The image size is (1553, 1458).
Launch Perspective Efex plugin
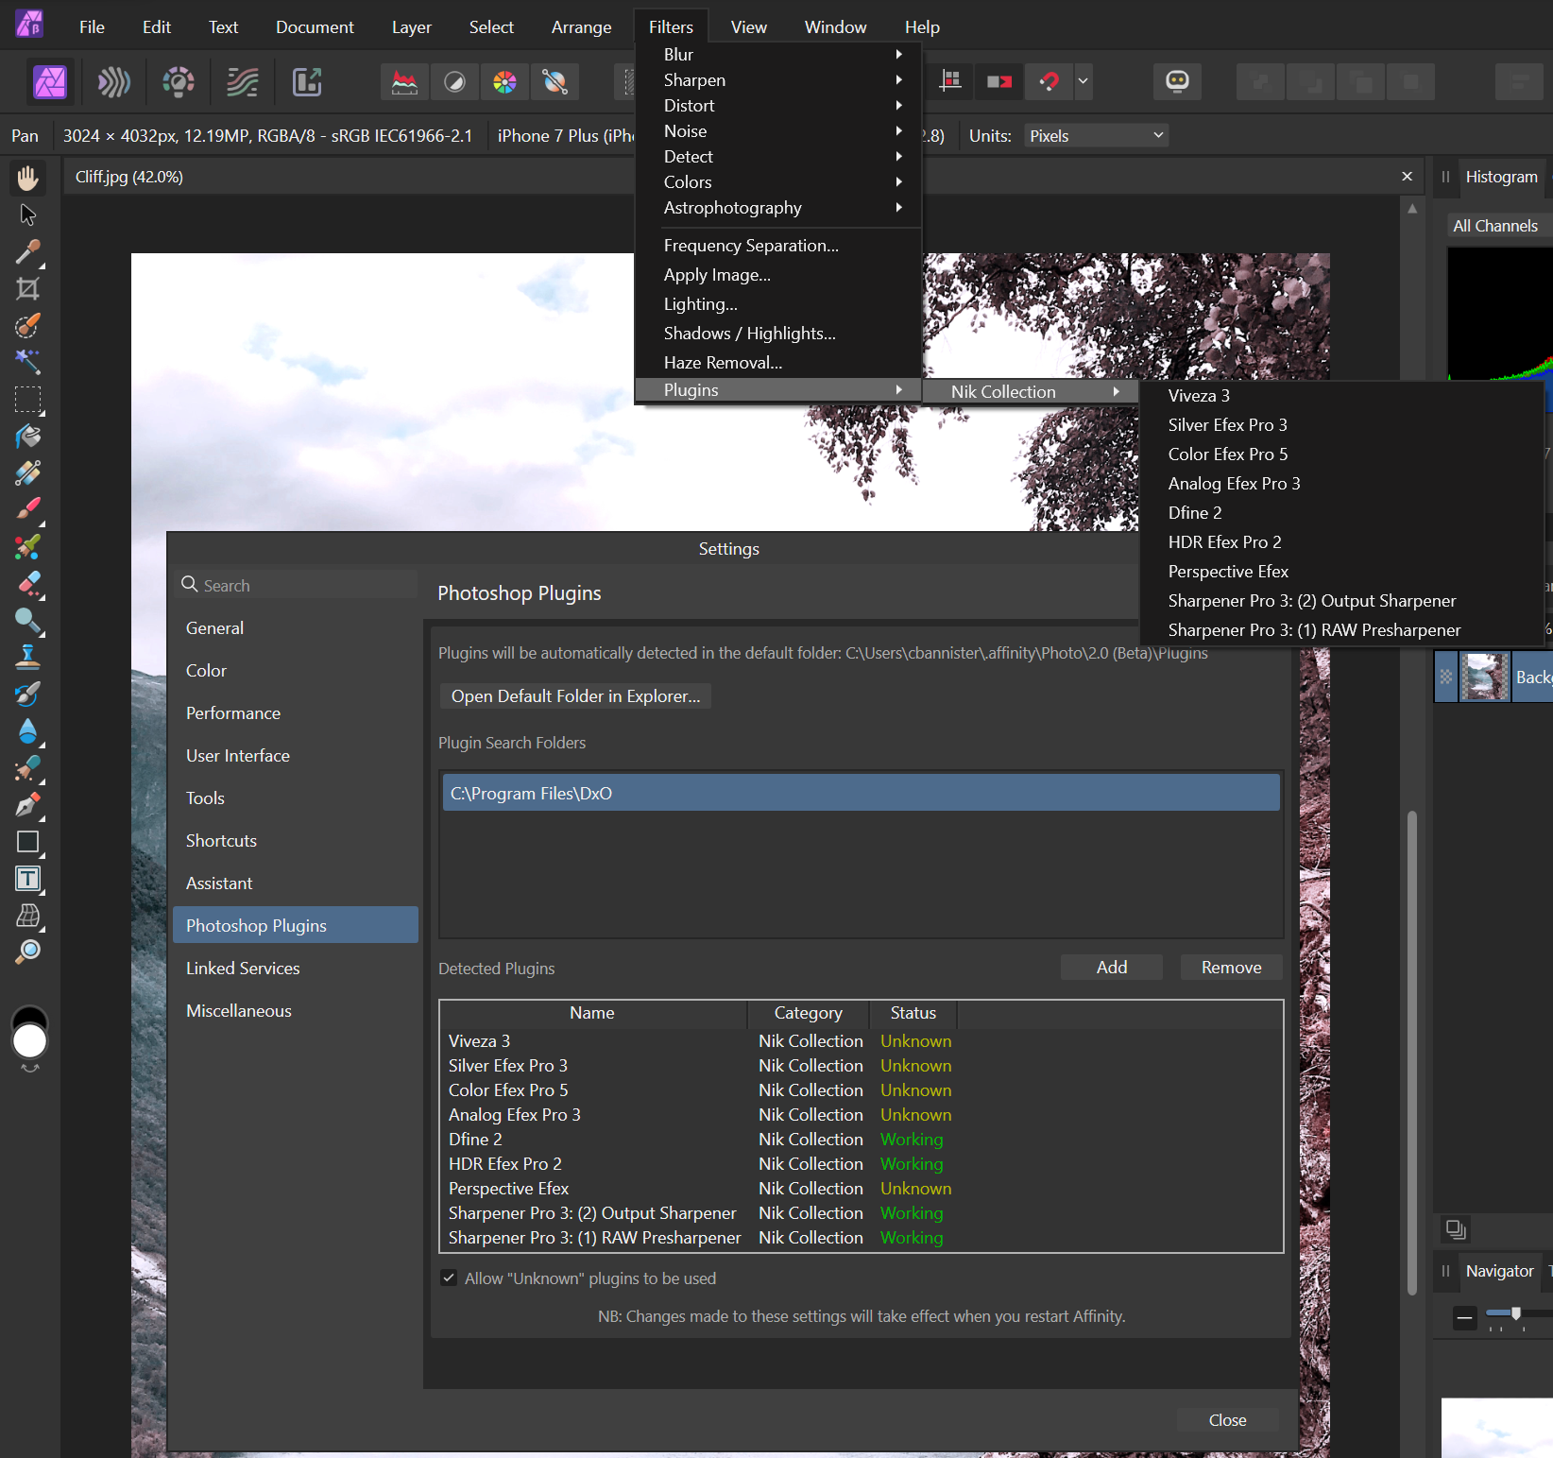(x=1341, y=572)
